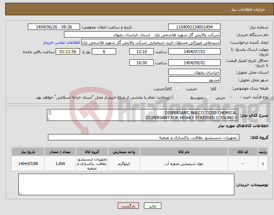Click the طبقه بندی موضوعی label

coord(250,89)
